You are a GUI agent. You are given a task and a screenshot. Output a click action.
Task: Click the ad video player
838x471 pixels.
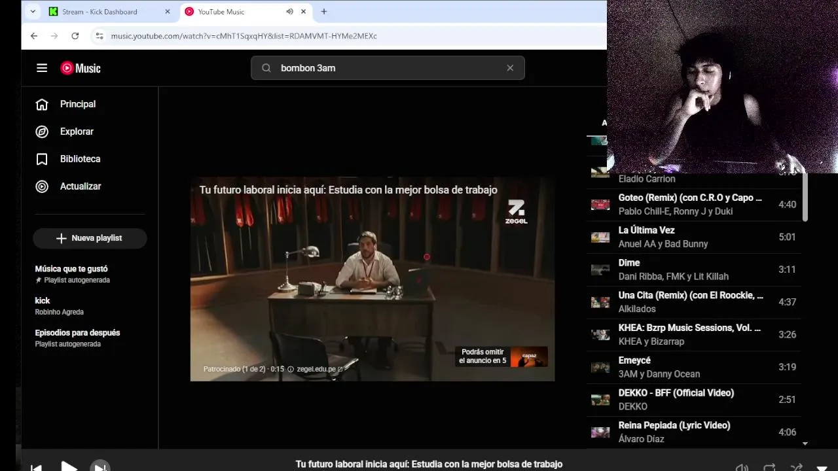(373, 279)
